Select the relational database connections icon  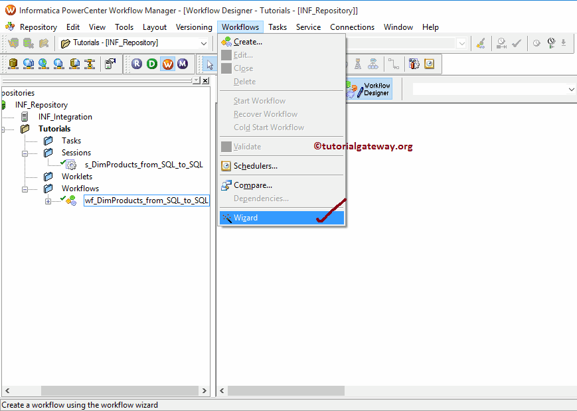coord(13,64)
